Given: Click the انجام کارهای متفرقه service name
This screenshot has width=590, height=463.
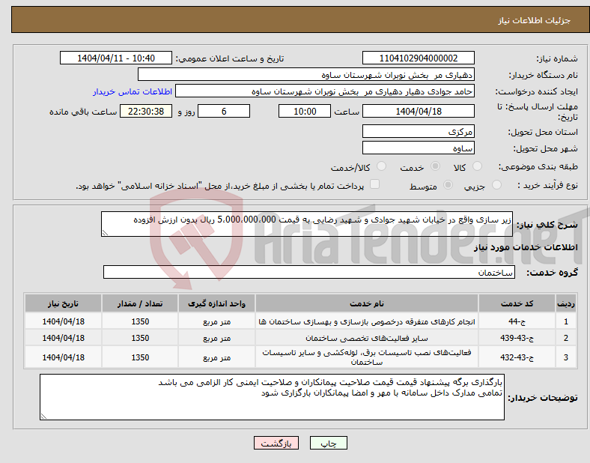Looking at the screenshot, I should (367, 321).
